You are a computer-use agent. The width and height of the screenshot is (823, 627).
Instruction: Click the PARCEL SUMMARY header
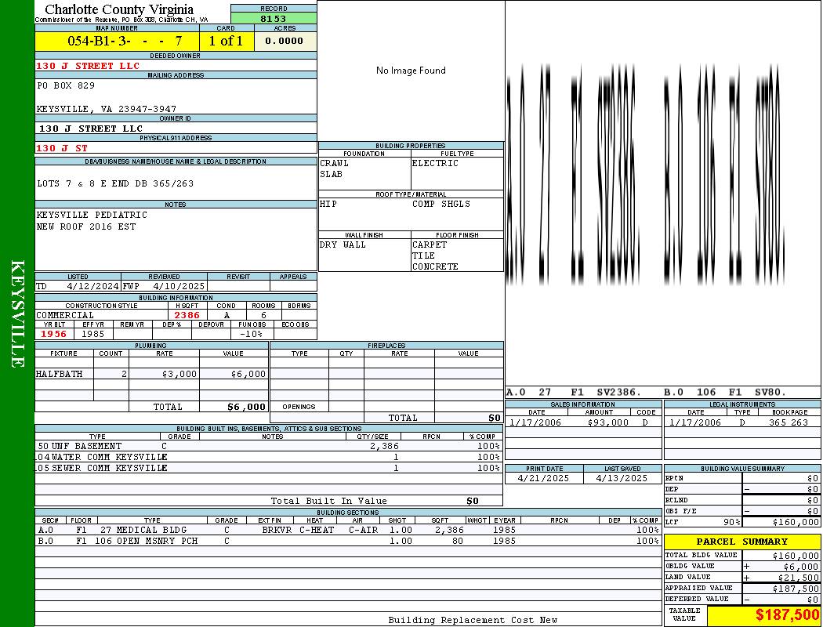coord(742,542)
